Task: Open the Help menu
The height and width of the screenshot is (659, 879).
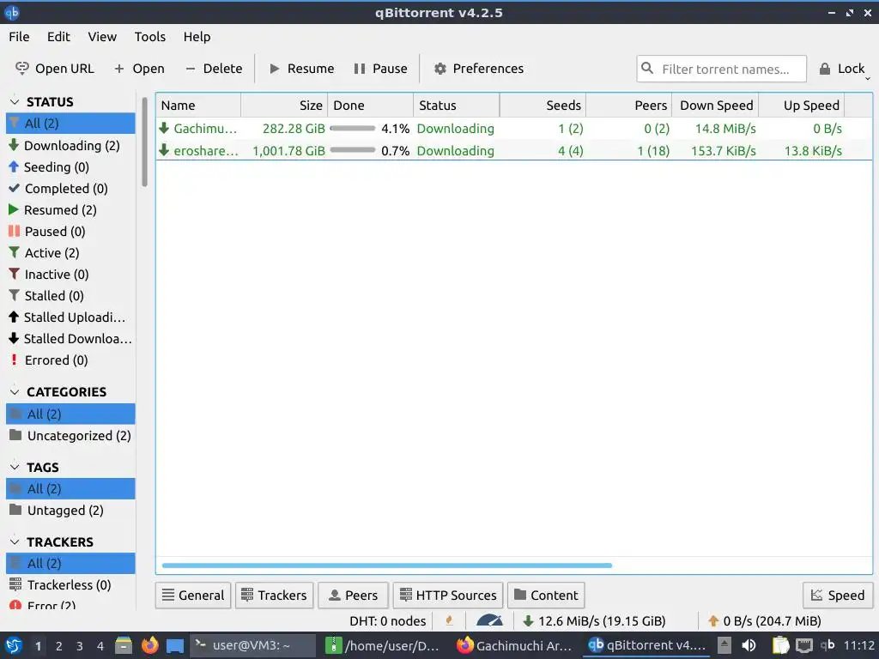Action: pos(197,36)
